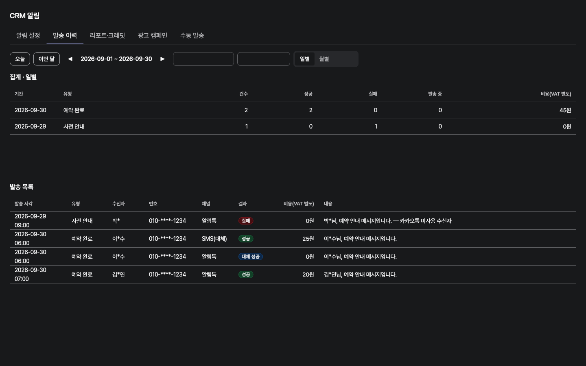The image size is (586, 366).
Task: Click the 2026-09-29 09:00 send time
Action: click(x=31, y=221)
